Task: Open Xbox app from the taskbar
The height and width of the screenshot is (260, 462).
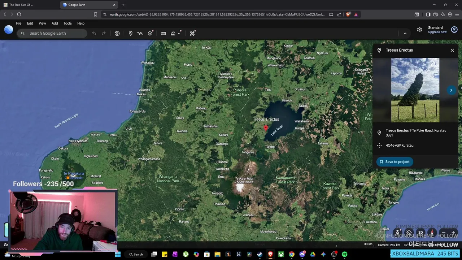Action: pyautogui.click(x=281, y=254)
